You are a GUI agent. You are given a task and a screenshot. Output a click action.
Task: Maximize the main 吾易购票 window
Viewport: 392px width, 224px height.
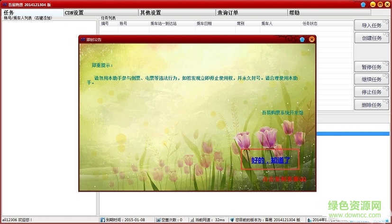coord(380,4)
